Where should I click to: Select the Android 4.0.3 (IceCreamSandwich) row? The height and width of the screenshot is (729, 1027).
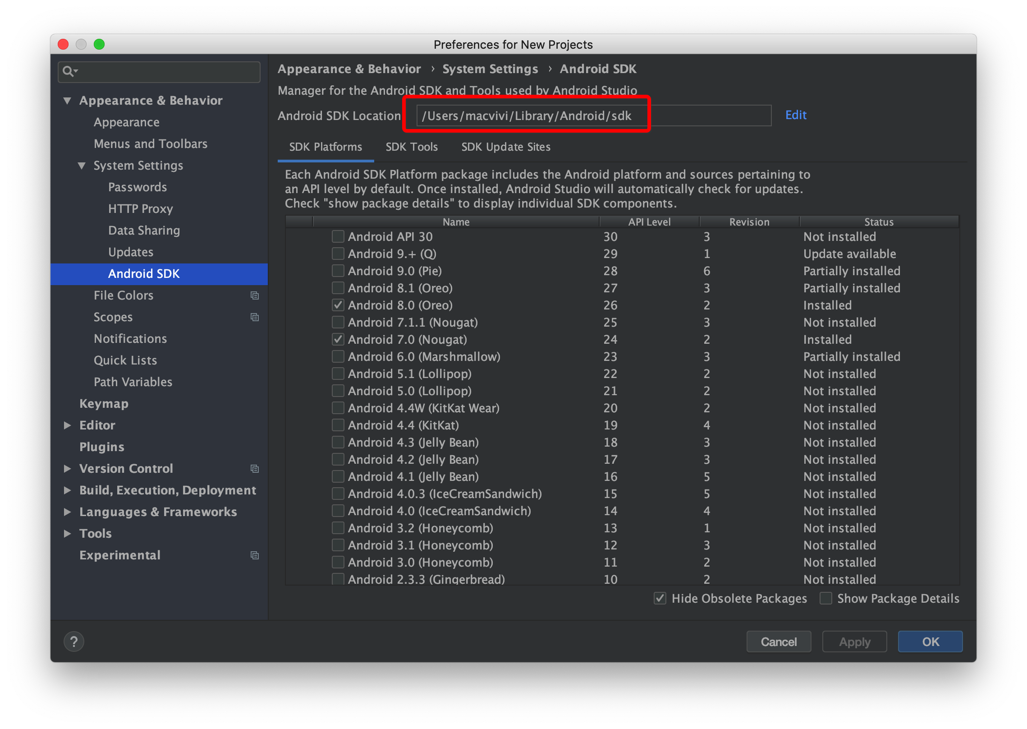click(622, 494)
